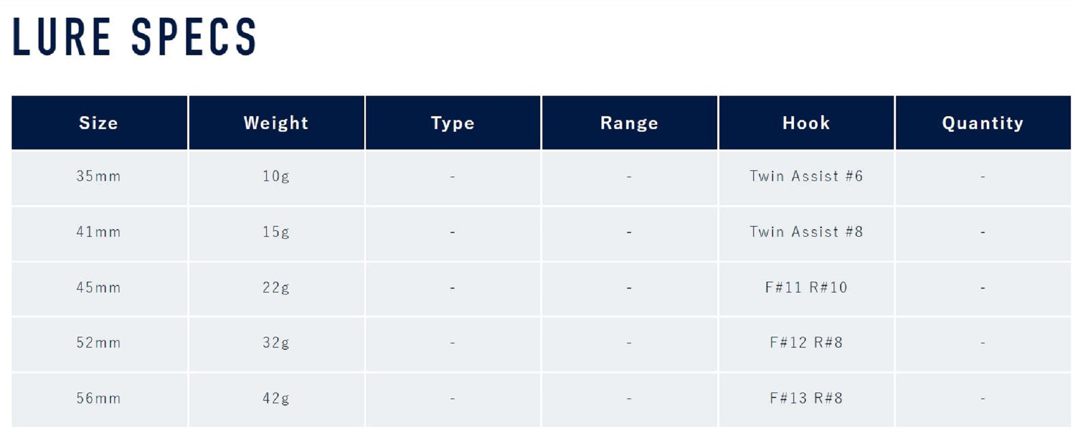Click the Twin Assist #8 hook cell
The image size is (1073, 429).
pos(806,232)
